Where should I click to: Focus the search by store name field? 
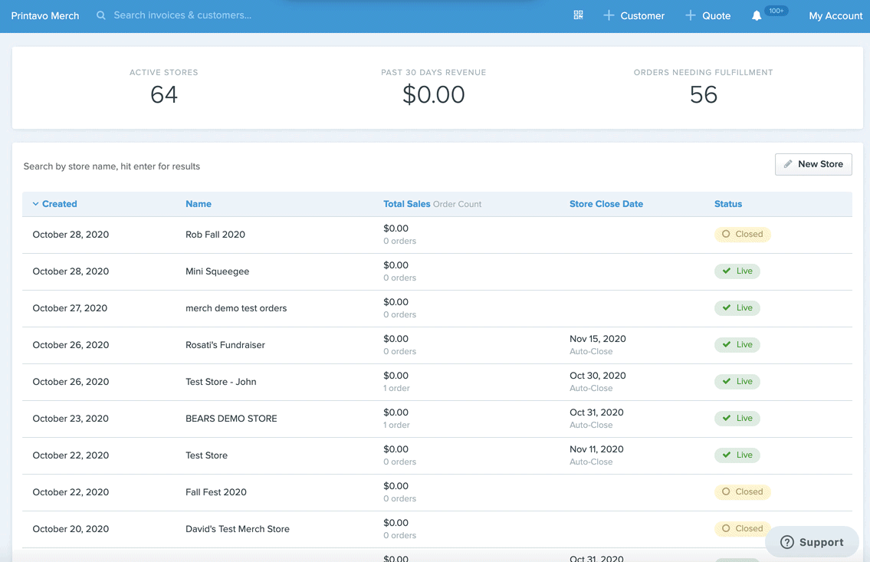tap(111, 166)
